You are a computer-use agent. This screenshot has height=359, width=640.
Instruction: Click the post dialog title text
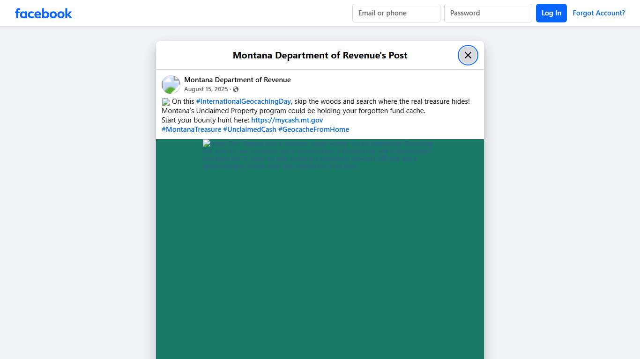click(320, 55)
